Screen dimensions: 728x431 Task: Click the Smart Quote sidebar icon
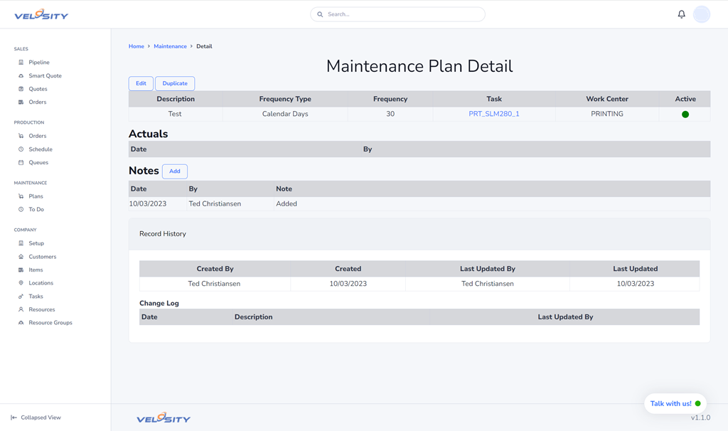point(21,76)
